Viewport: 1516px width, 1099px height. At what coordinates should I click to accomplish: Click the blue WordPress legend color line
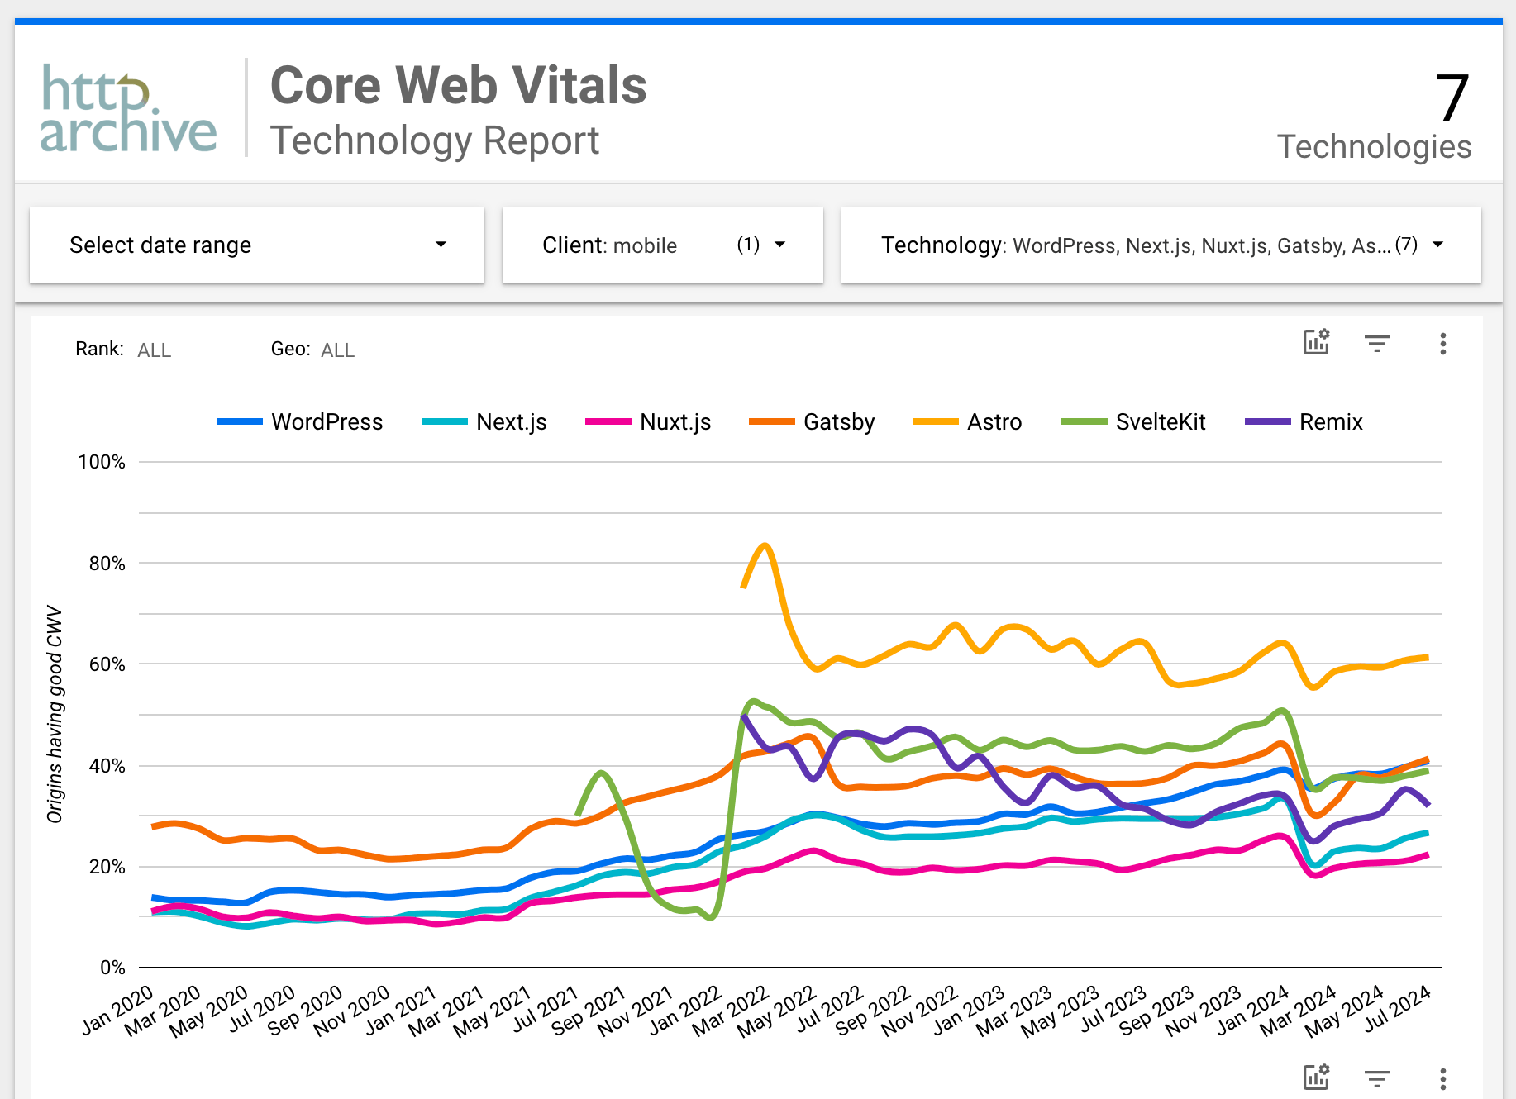tap(239, 421)
